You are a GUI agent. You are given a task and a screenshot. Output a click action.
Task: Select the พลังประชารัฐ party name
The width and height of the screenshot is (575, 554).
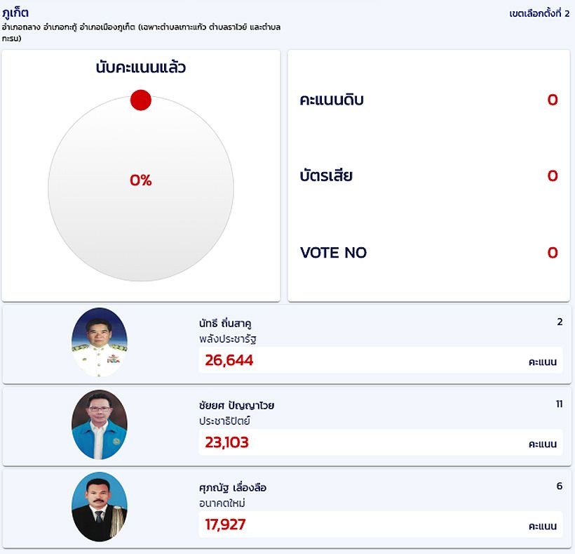coord(223,339)
